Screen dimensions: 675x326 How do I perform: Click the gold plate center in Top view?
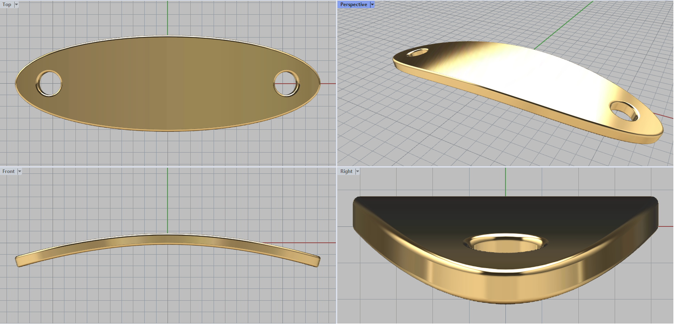(x=167, y=84)
